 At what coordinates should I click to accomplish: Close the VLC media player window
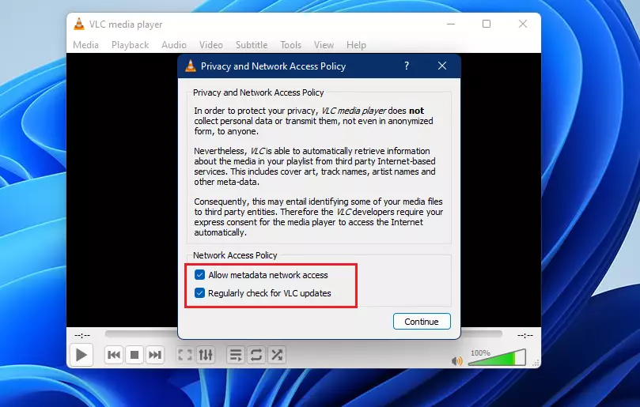(523, 24)
